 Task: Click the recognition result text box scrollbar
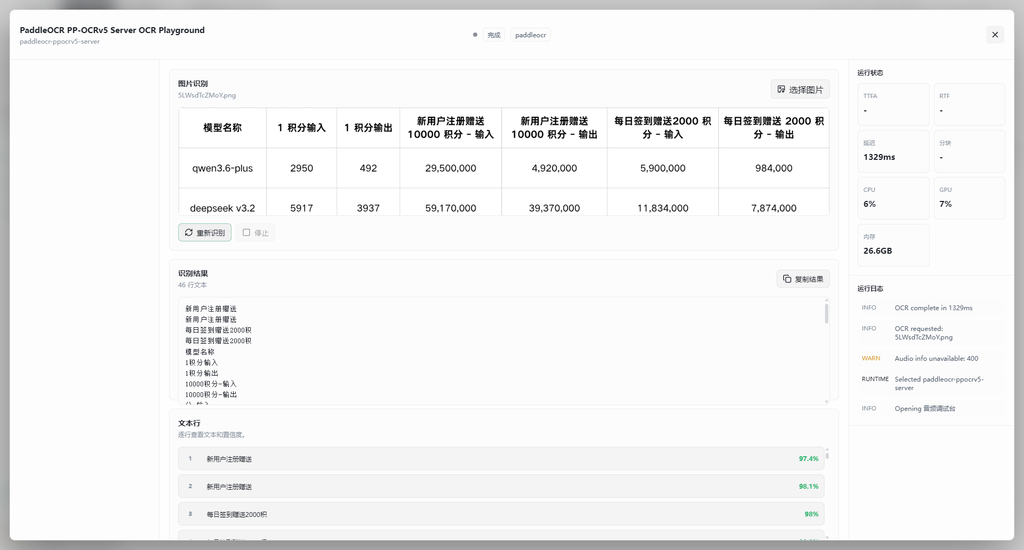[827, 313]
